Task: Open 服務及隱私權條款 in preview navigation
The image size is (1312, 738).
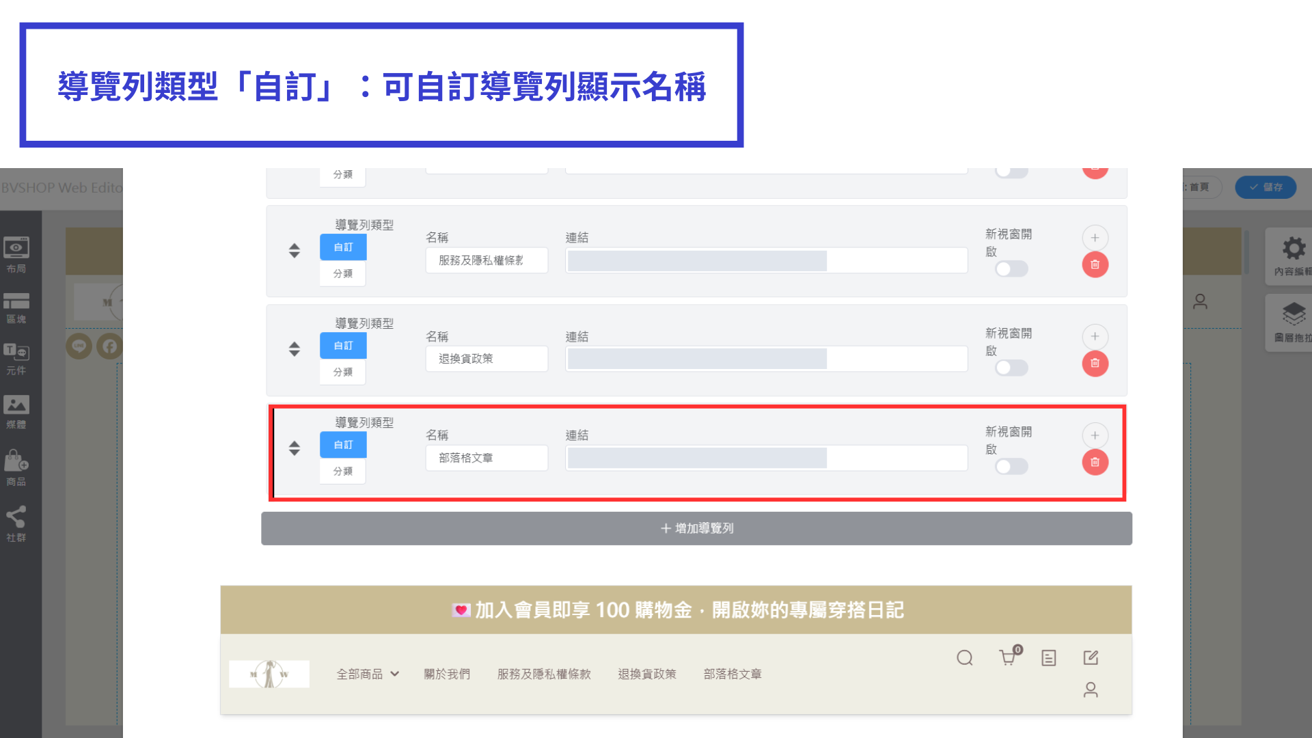Action: point(544,674)
